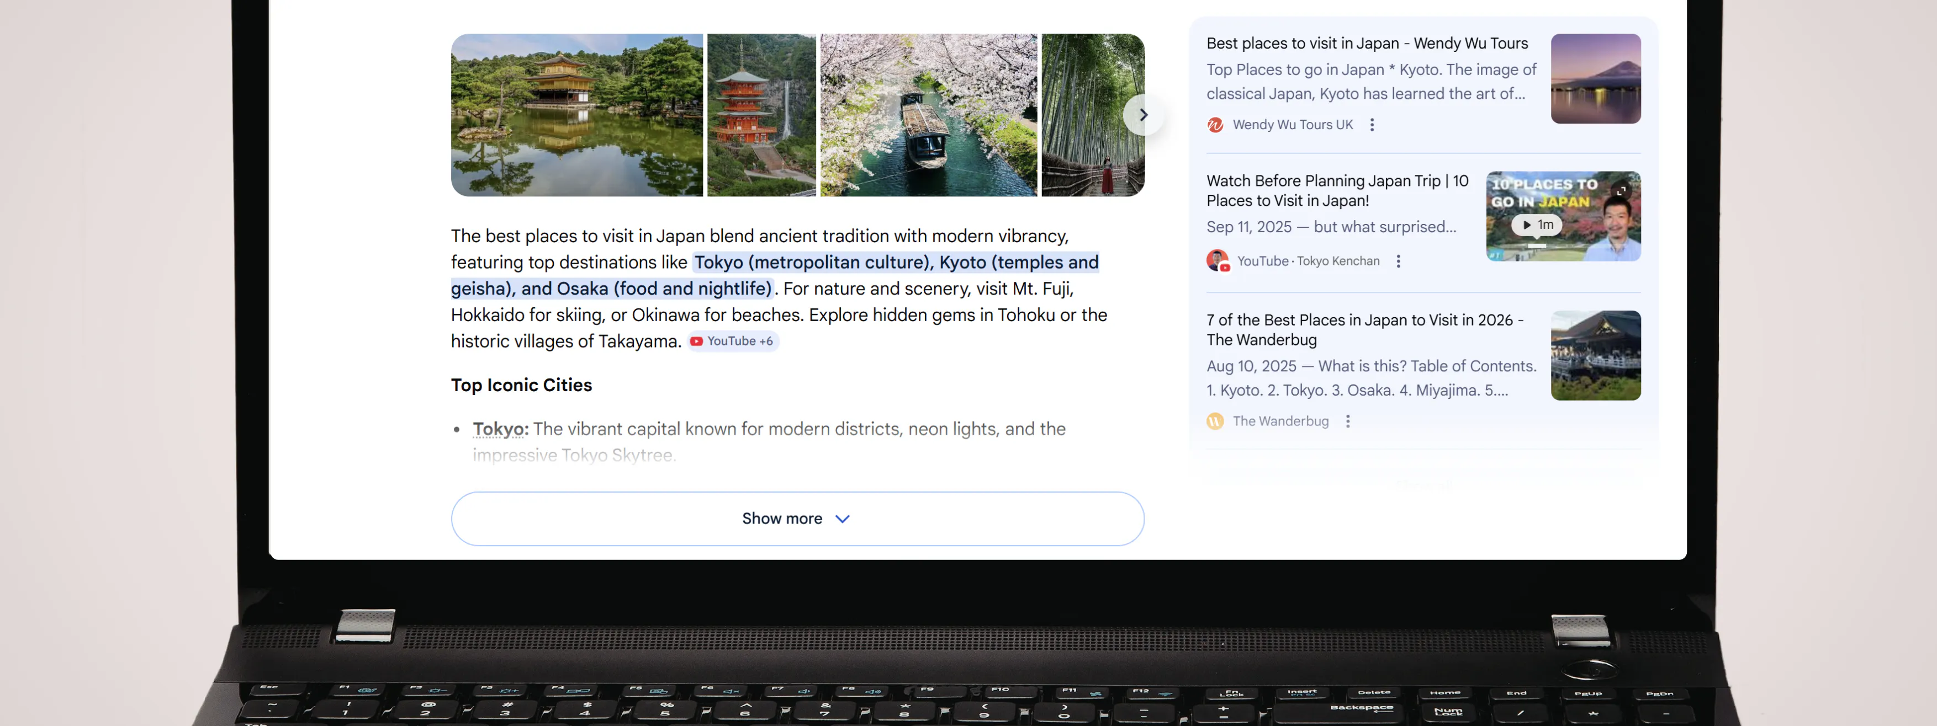Click the Wendy Wu Tours UK favicon
Viewport: 1937px width, 726px height.
[x=1215, y=125]
